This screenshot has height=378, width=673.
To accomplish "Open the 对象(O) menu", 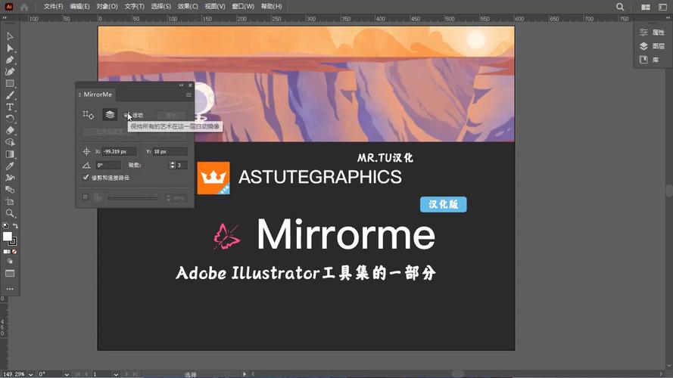I will [107, 7].
